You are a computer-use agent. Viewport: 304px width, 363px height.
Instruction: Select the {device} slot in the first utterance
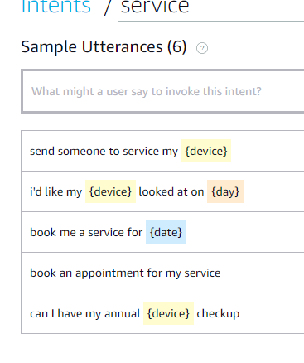coord(206,151)
